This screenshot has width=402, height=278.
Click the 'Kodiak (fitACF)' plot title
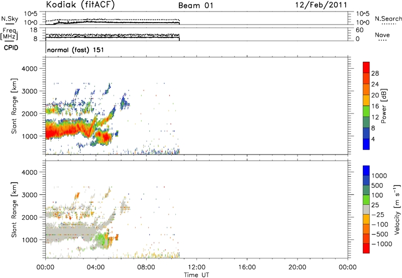pos(80,5)
